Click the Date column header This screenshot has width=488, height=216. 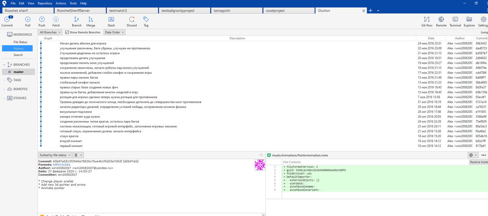click(431, 38)
